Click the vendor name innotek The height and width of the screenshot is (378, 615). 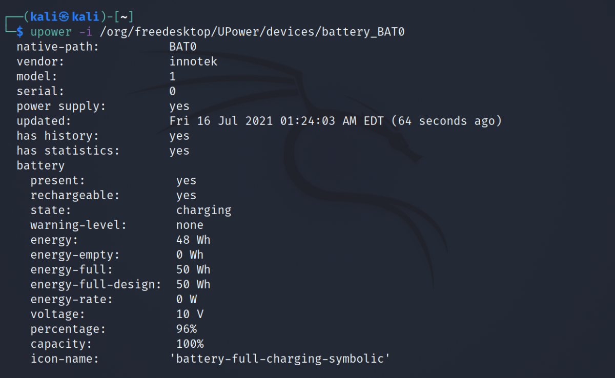click(x=193, y=61)
